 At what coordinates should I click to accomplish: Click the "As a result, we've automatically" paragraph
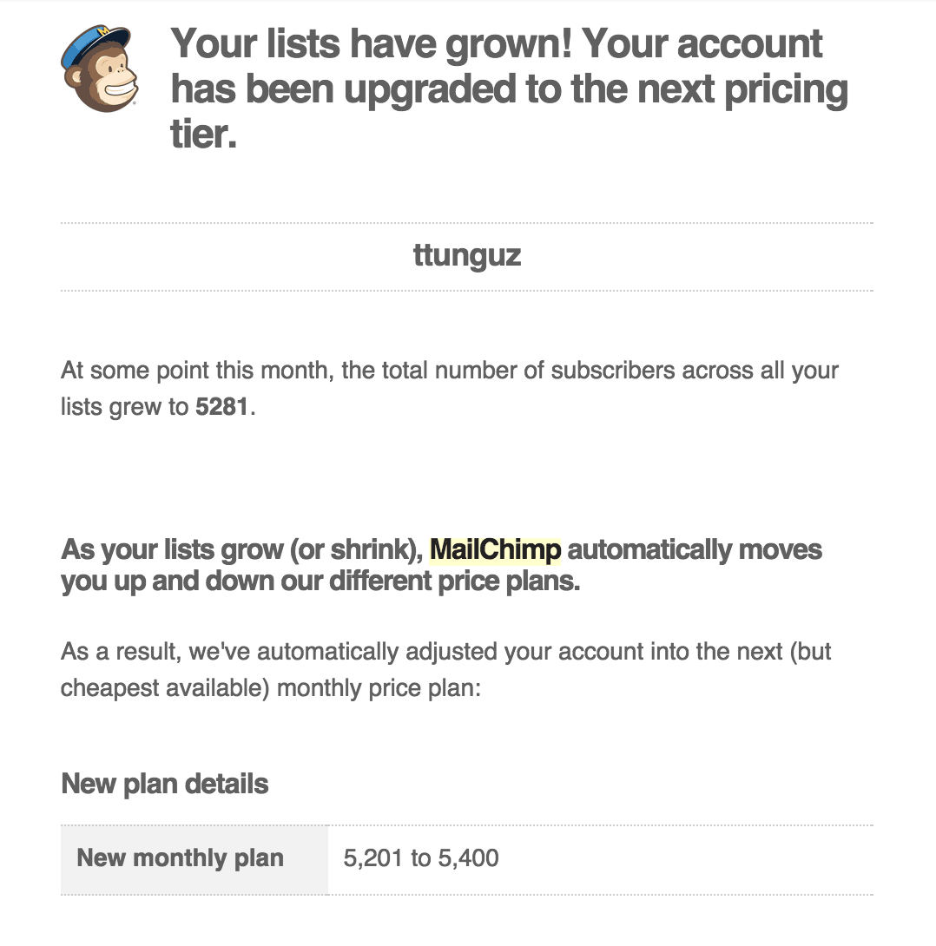click(x=446, y=670)
